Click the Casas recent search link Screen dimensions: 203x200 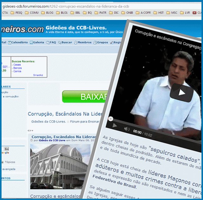click(x=17, y=65)
